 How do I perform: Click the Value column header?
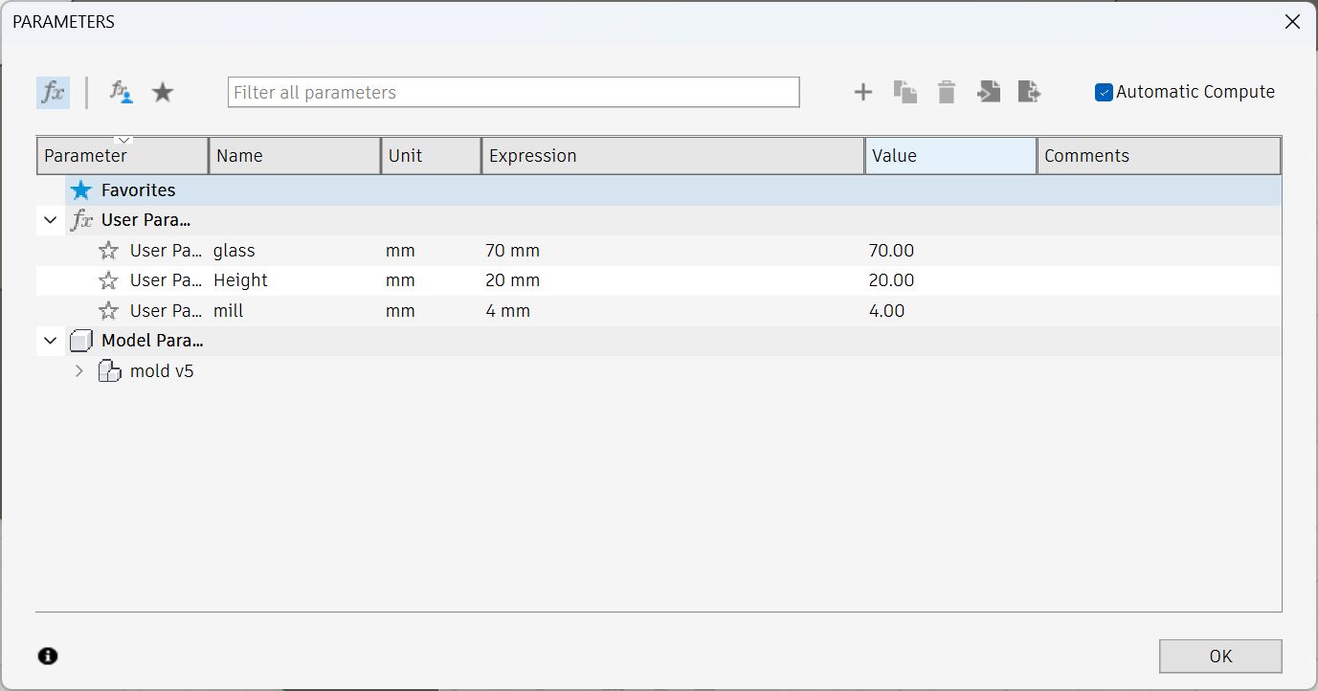coord(950,156)
